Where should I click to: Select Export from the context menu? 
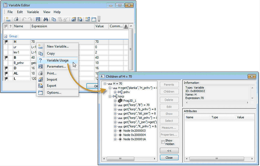coord(51,86)
